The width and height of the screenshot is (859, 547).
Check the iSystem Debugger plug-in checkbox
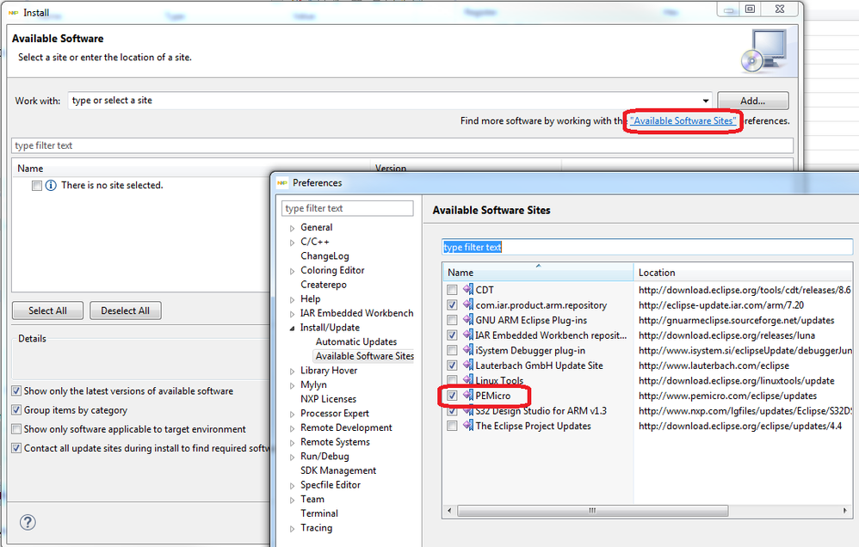pos(452,350)
